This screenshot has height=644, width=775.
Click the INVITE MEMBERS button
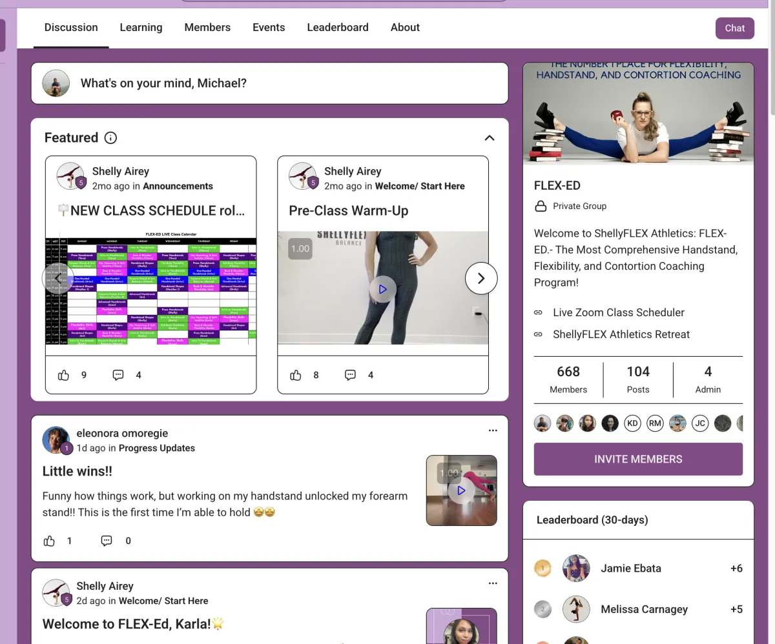click(x=638, y=459)
